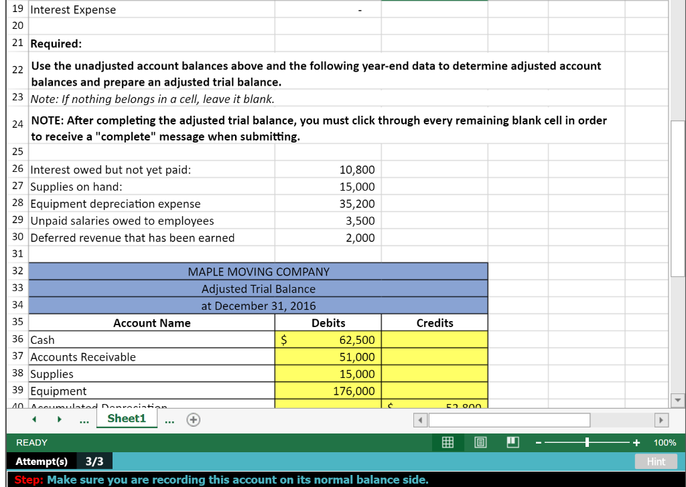Click the Hint button
The image size is (686, 487).
656,462
